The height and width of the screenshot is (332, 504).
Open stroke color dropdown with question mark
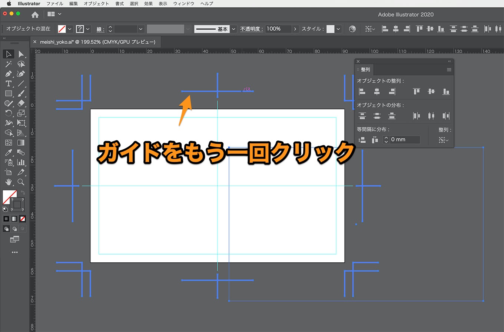[88, 29]
